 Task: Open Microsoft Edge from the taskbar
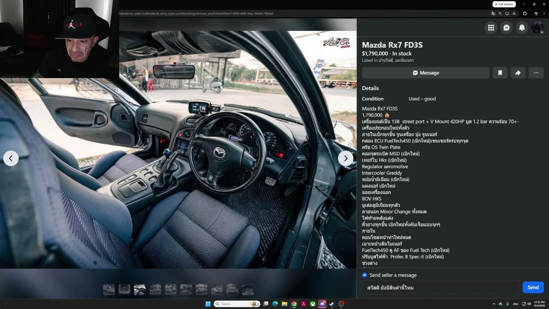[275, 304]
